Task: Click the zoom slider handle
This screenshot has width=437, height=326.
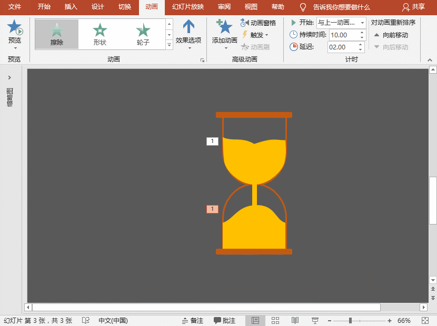Action: point(350,321)
